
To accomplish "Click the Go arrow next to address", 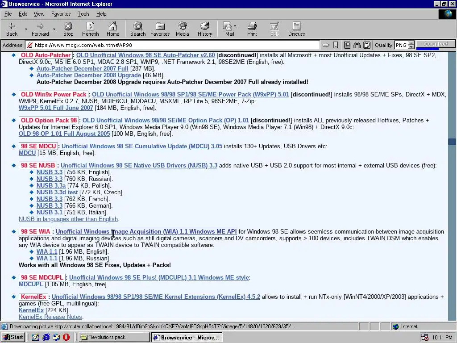I will tap(326, 45).
